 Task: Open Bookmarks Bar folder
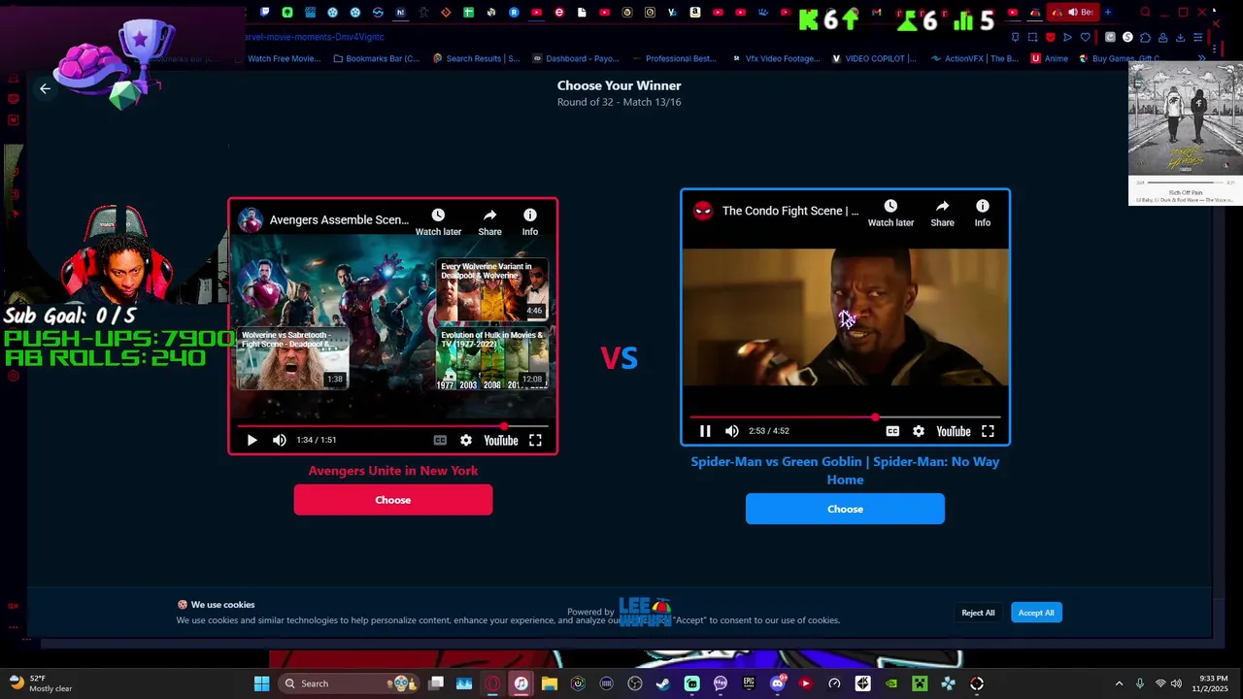(x=377, y=58)
